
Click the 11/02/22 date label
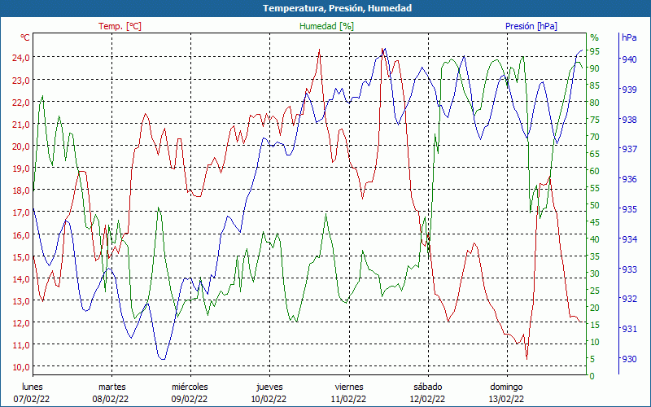point(348,400)
